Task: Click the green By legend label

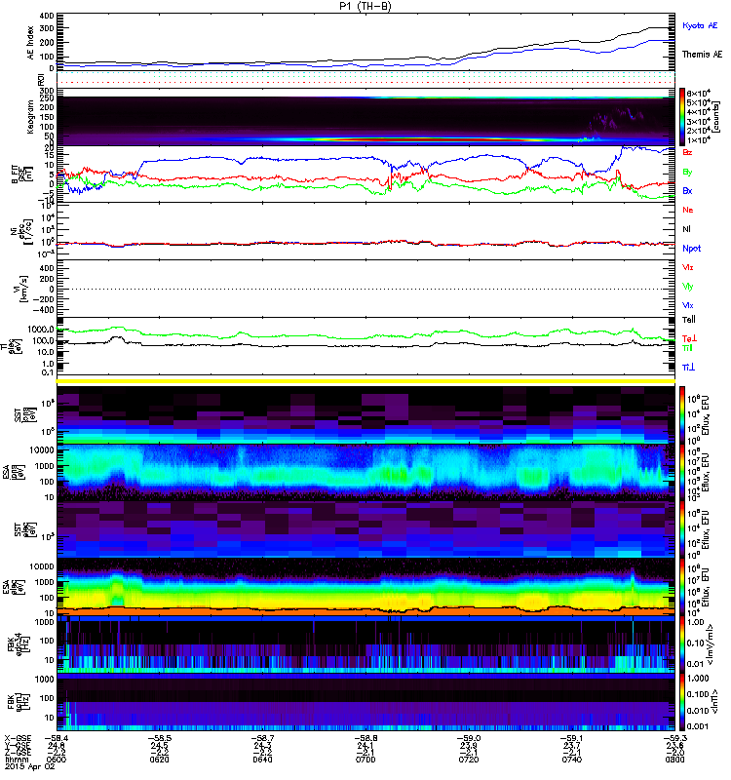Action: coord(687,173)
